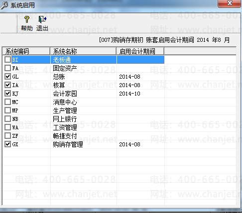The image size is (242, 213).
Task: Select the 生产管理 system name
Action: point(65,110)
